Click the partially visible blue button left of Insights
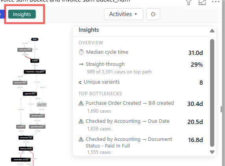 [x=2, y=14]
